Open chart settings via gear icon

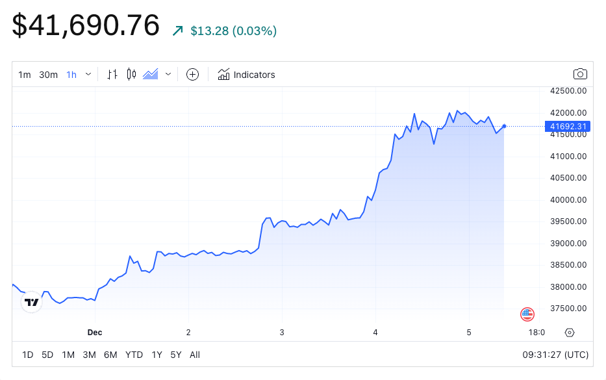tap(570, 332)
